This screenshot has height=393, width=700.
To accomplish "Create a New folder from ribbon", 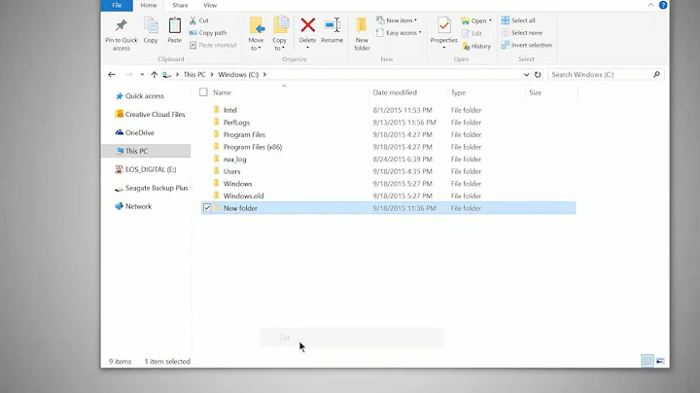I will (362, 34).
